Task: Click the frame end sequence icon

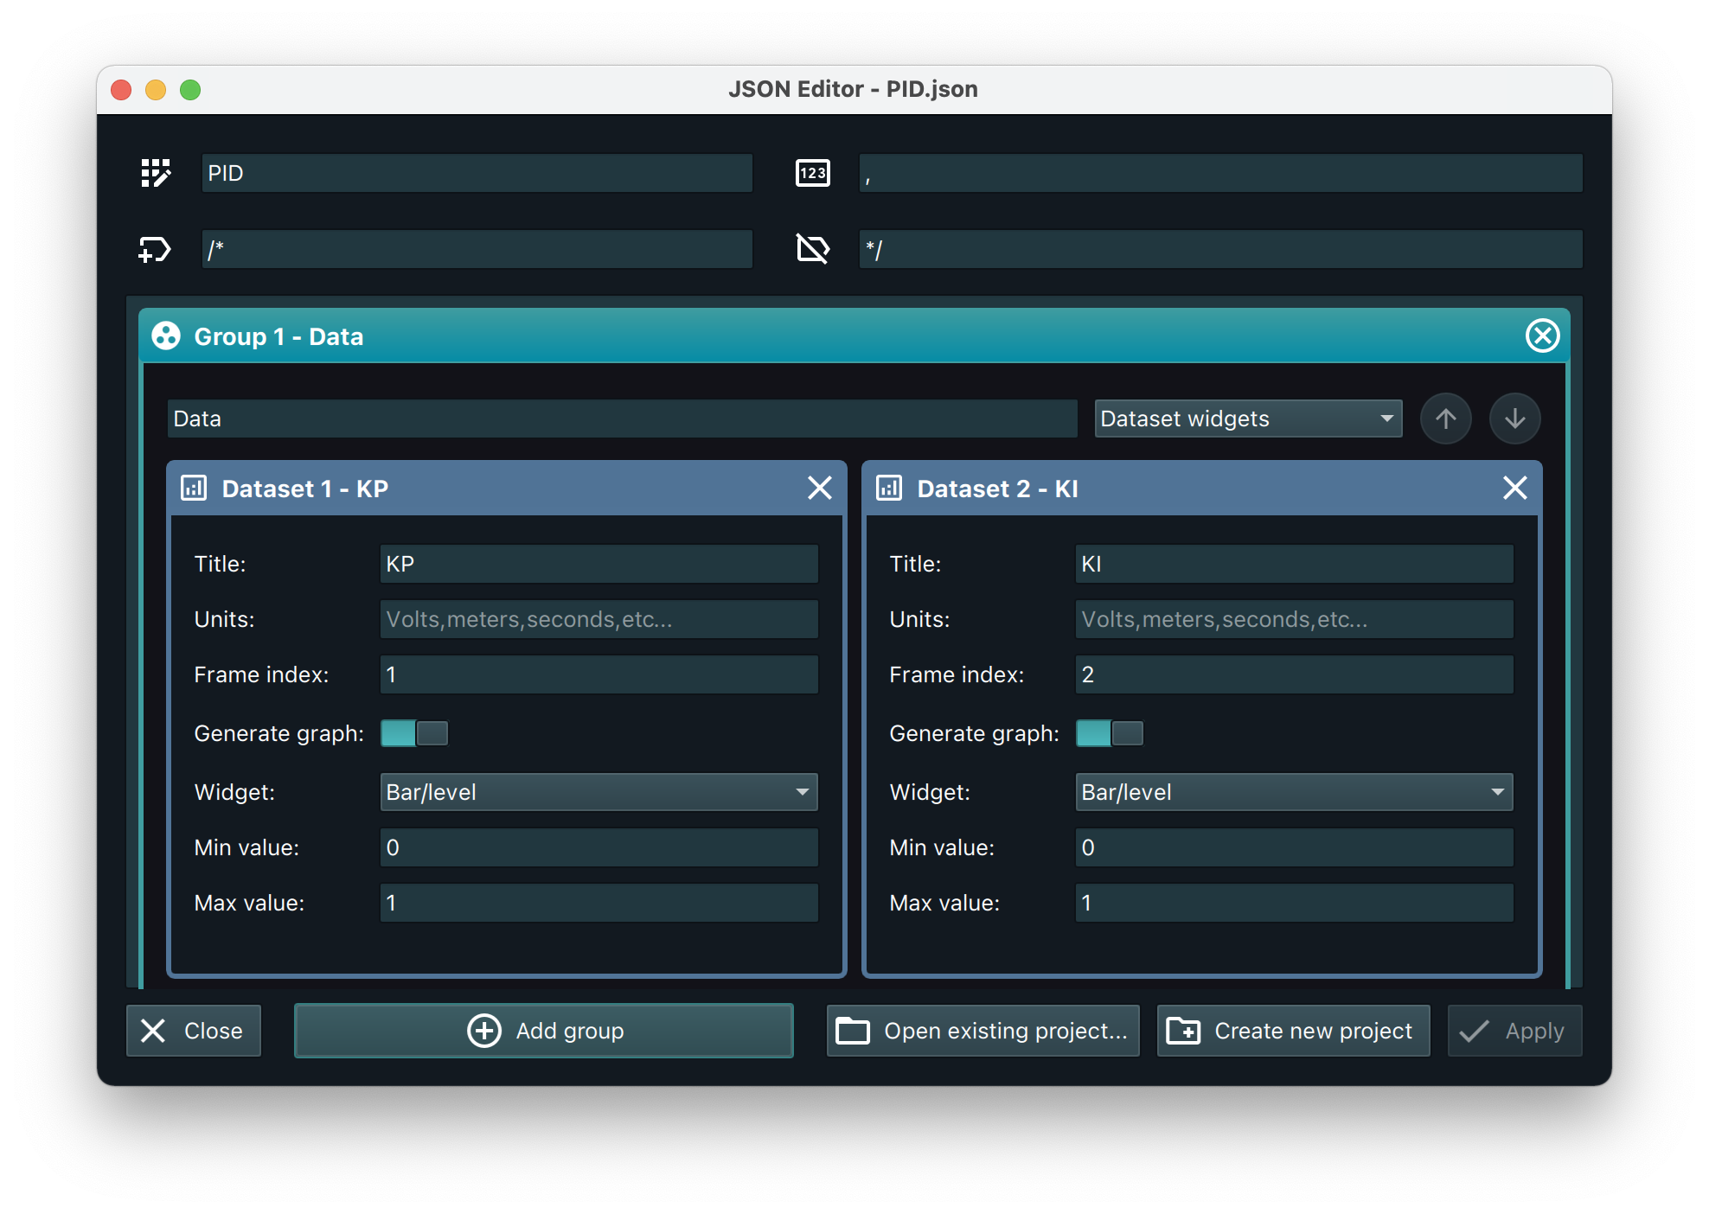Action: click(x=811, y=249)
